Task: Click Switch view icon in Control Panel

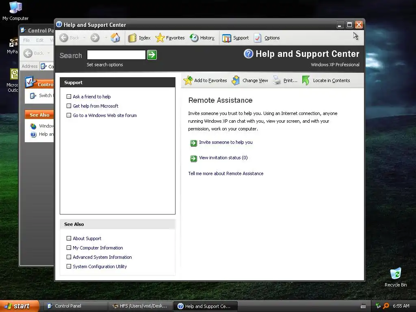Action: [x=33, y=96]
